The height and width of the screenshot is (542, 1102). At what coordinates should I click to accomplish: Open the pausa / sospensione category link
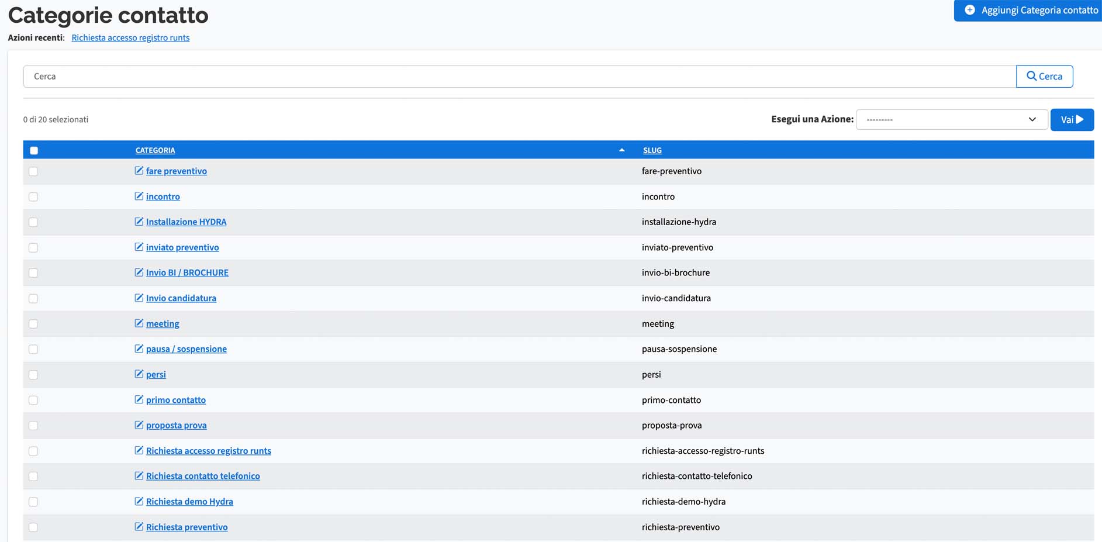(x=186, y=349)
